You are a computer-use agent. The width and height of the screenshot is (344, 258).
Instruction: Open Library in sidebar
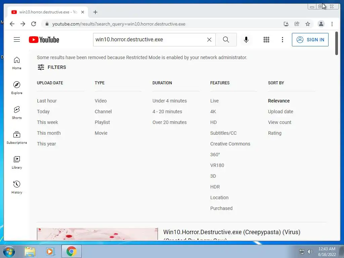[x=17, y=162]
